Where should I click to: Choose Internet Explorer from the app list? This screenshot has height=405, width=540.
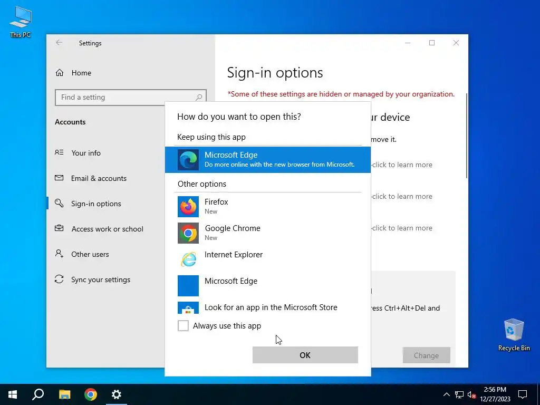268,259
